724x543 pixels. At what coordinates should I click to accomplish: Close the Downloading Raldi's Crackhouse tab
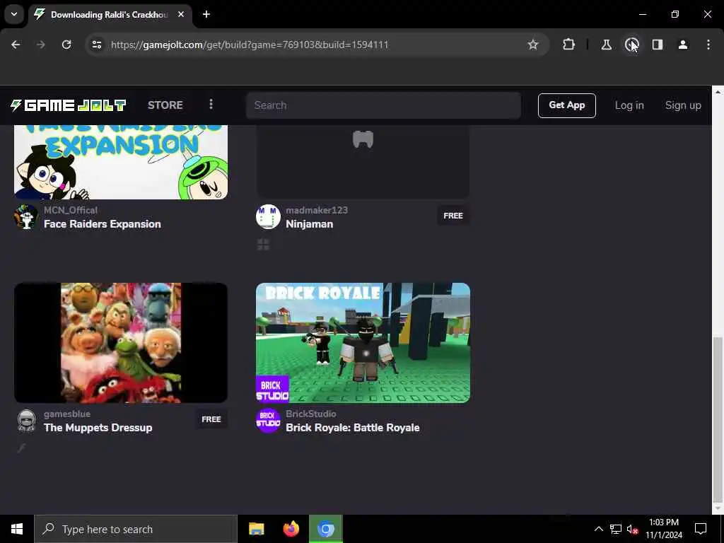tap(181, 14)
